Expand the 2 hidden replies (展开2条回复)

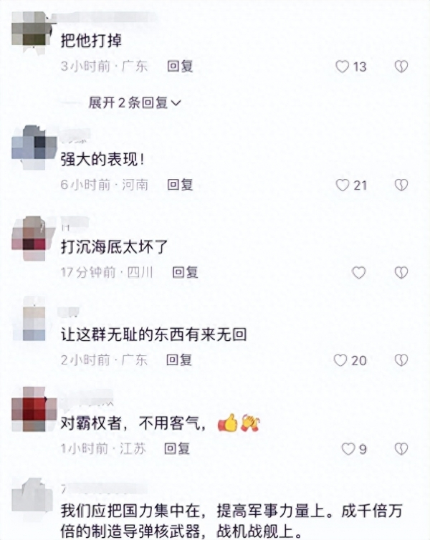click(x=135, y=102)
